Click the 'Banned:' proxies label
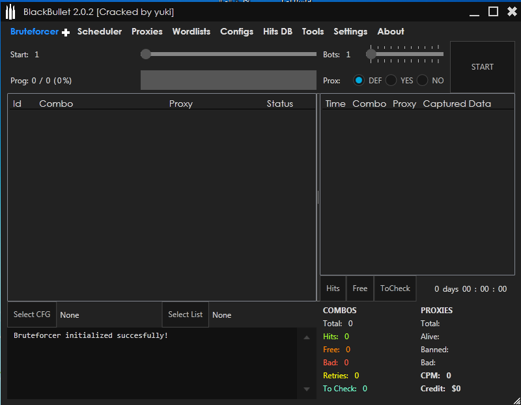 coord(434,350)
